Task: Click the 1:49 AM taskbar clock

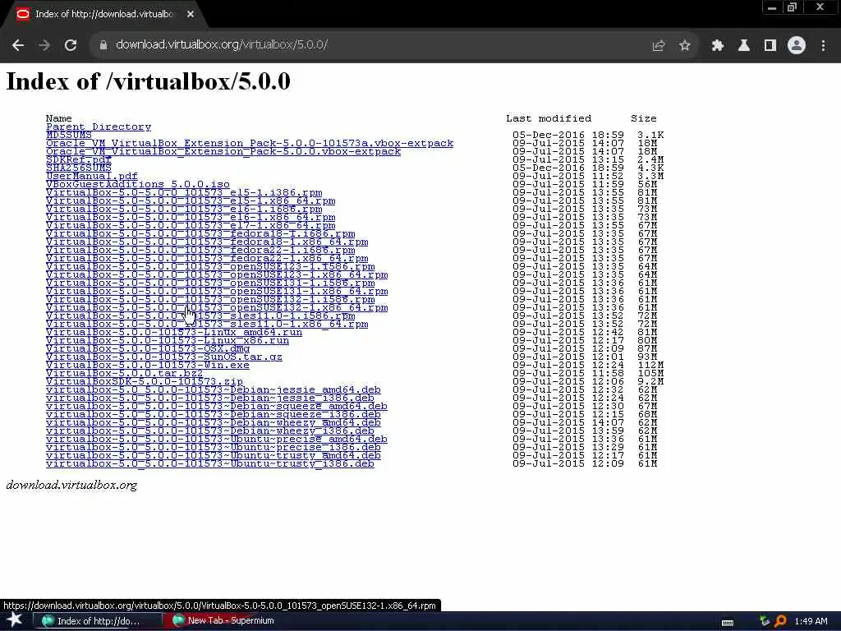Action: click(811, 621)
